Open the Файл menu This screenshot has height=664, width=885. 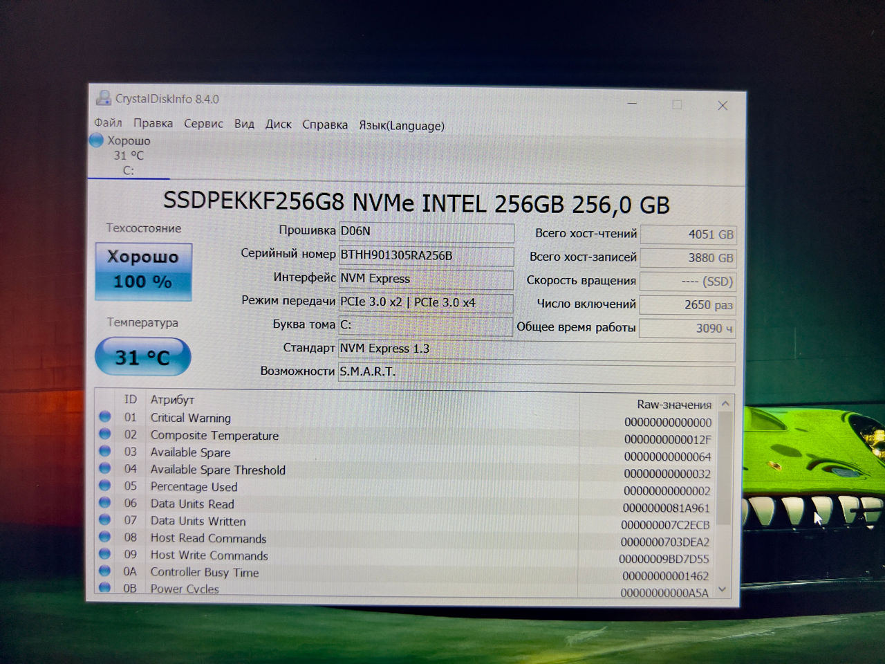108,122
